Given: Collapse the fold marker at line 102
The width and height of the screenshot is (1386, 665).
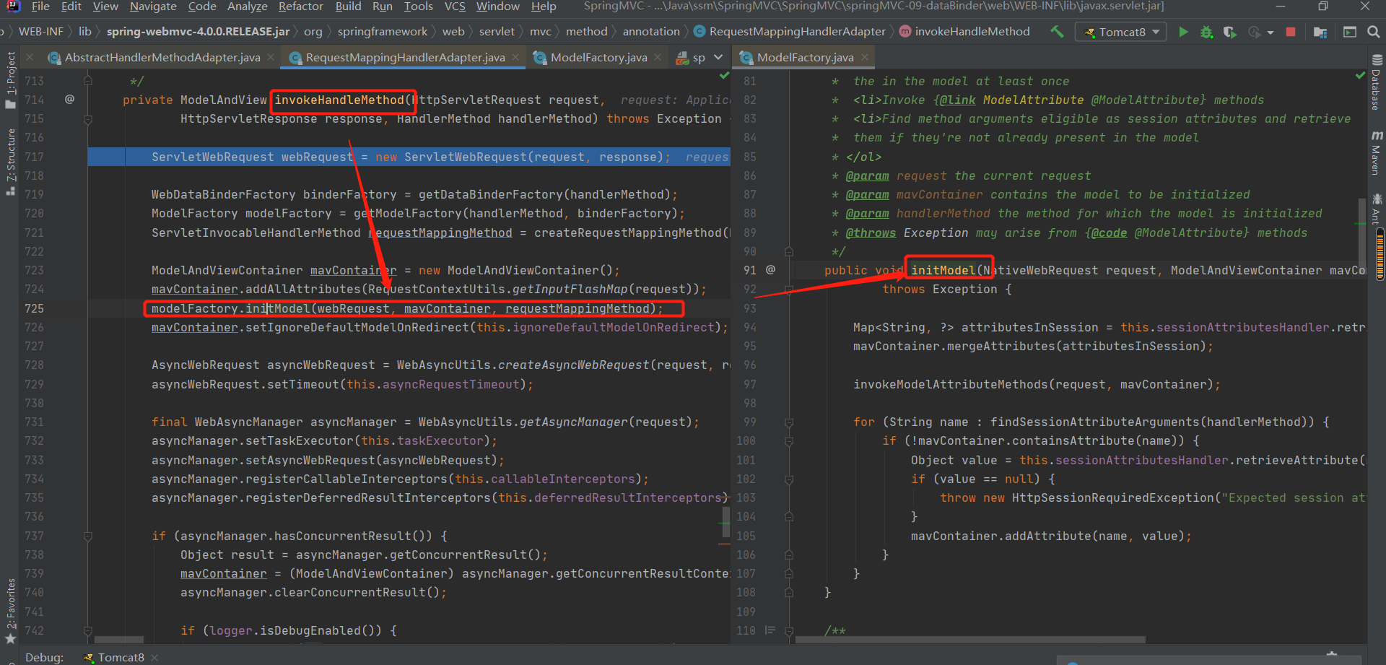Looking at the screenshot, I should point(789,479).
